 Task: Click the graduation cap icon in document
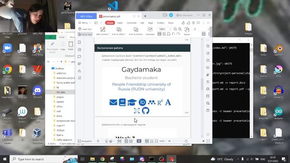[132, 102]
